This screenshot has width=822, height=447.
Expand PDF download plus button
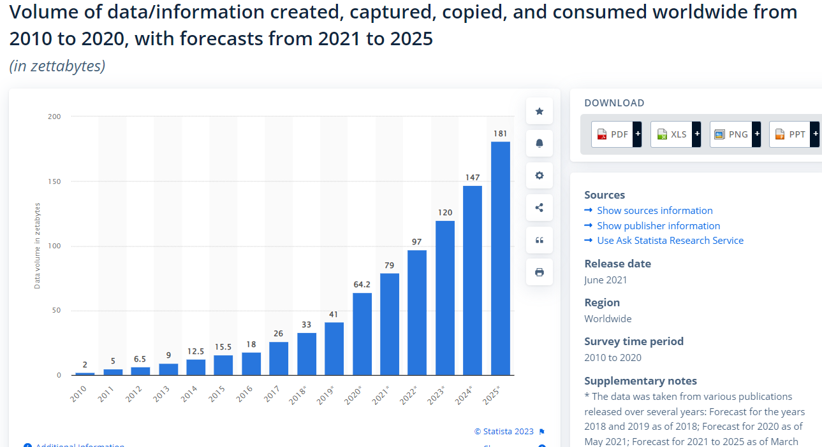[637, 134]
